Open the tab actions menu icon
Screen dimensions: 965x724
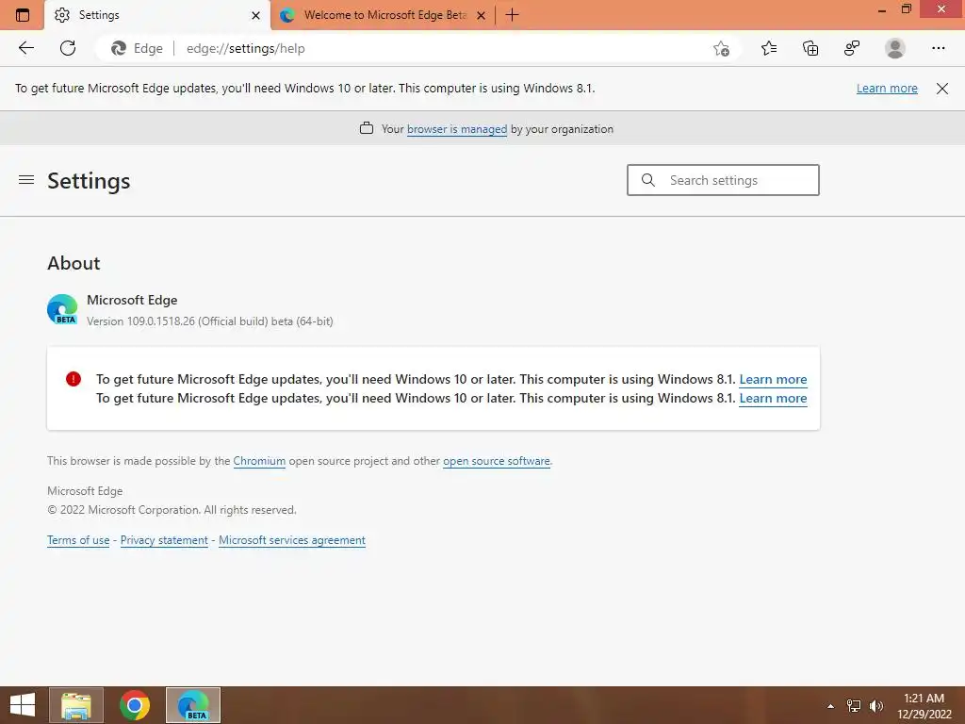pyautogui.click(x=23, y=15)
